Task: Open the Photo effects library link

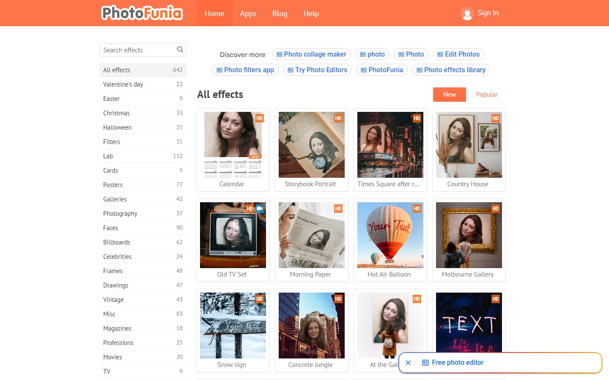Action: click(451, 70)
